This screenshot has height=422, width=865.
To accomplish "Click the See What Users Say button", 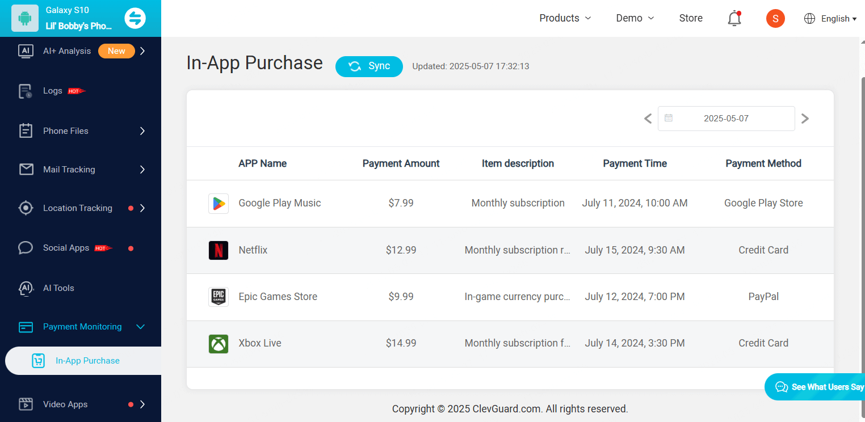I will 815,387.
